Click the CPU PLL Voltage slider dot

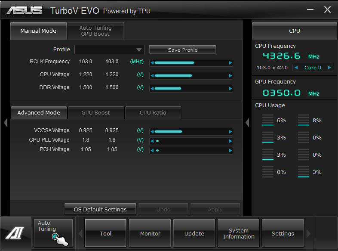click(x=157, y=141)
